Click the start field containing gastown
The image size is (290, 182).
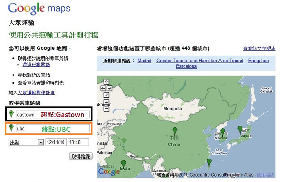click(x=53, y=115)
